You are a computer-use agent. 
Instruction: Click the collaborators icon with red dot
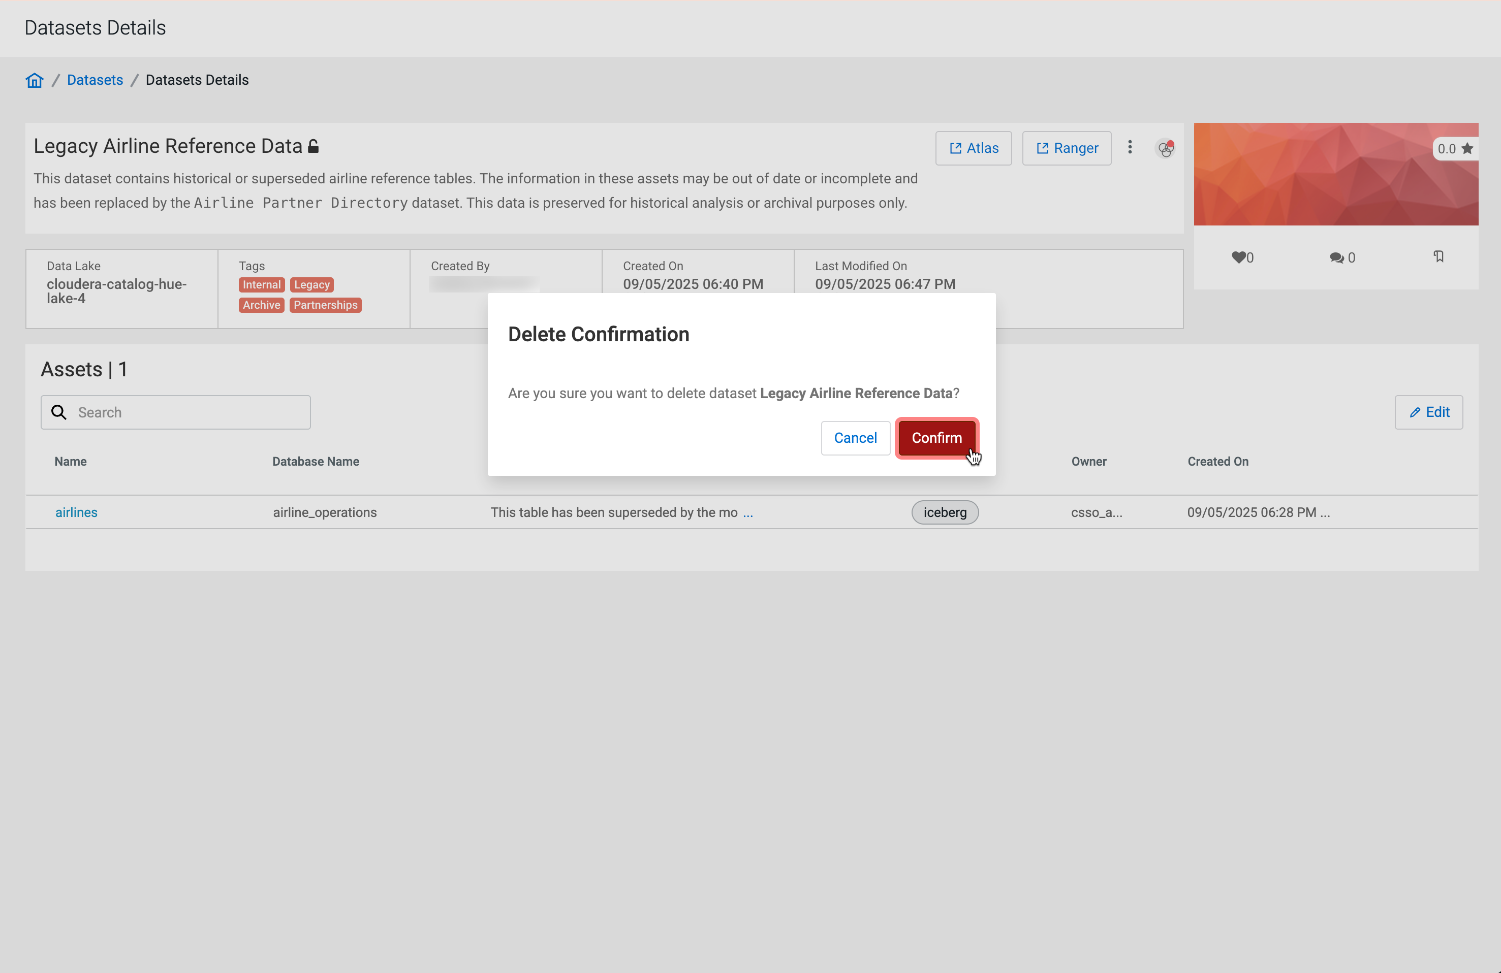tap(1165, 149)
